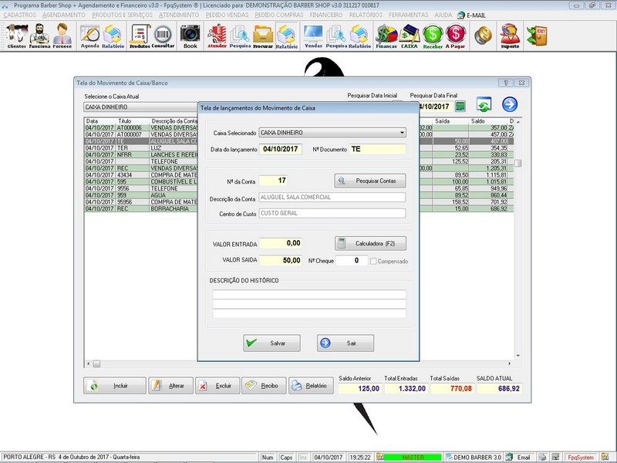Open the Receber green dollar icon

433,35
